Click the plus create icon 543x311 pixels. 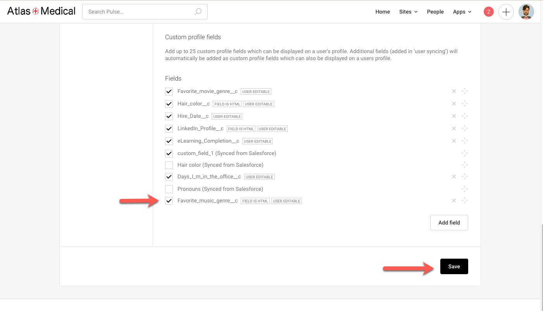[506, 12]
